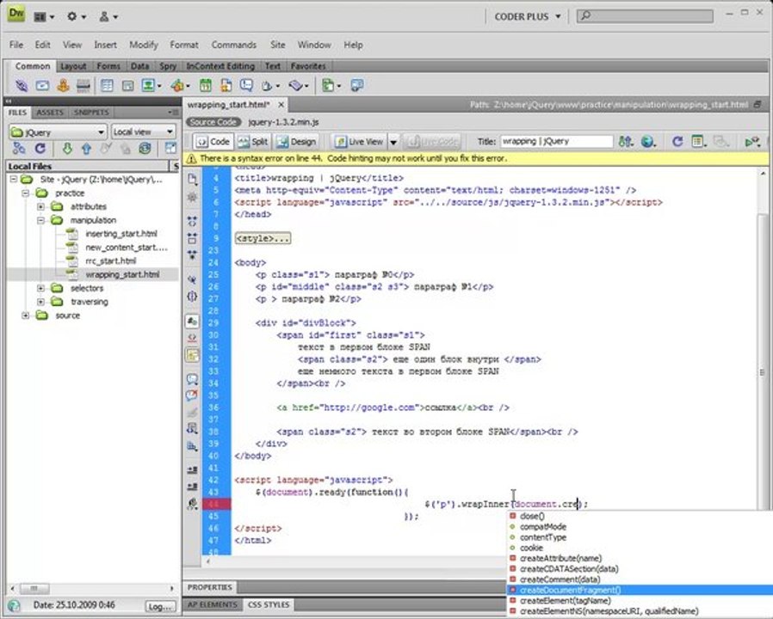Preview page in browser globe icon
The height and width of the screenshot is (619, 773).
[649, 142]
